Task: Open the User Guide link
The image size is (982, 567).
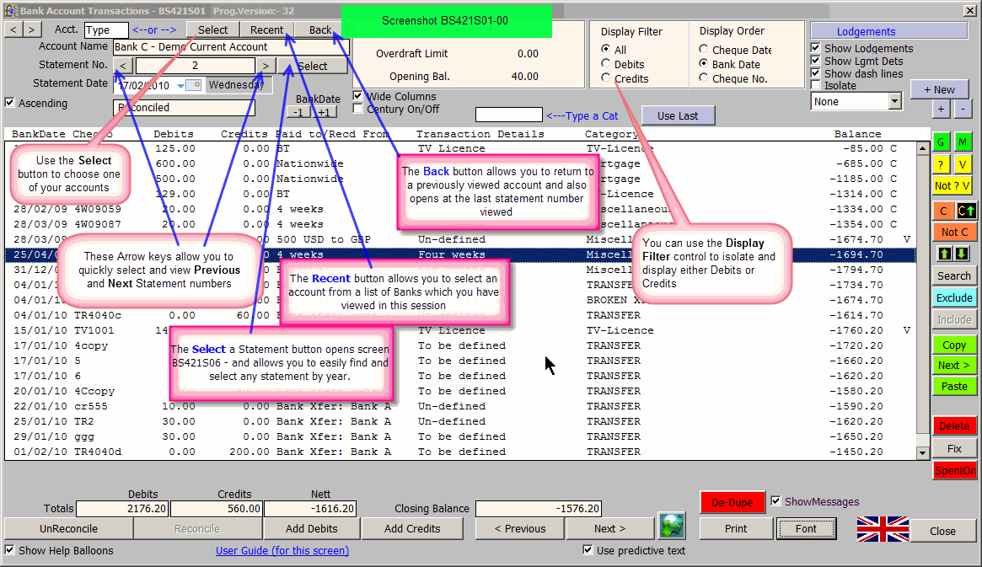Action: pos(282,551)
